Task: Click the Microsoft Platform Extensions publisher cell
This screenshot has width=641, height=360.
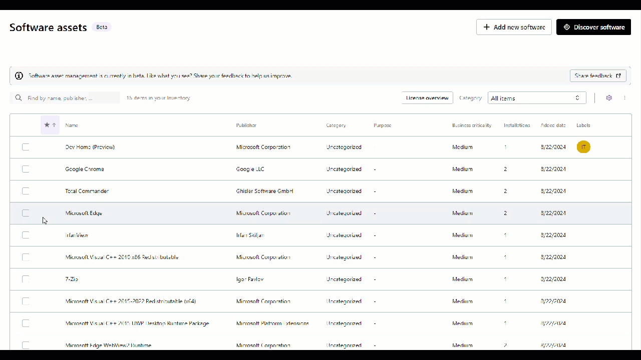Action: (x=272, y=323)
